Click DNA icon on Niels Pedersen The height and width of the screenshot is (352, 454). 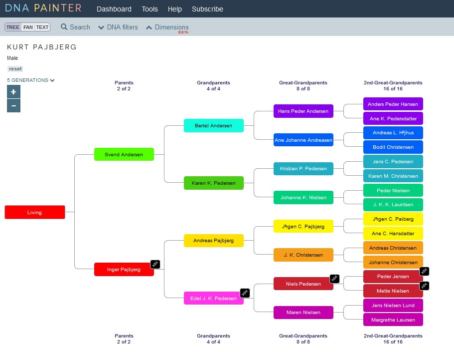[x=334, y=279]
